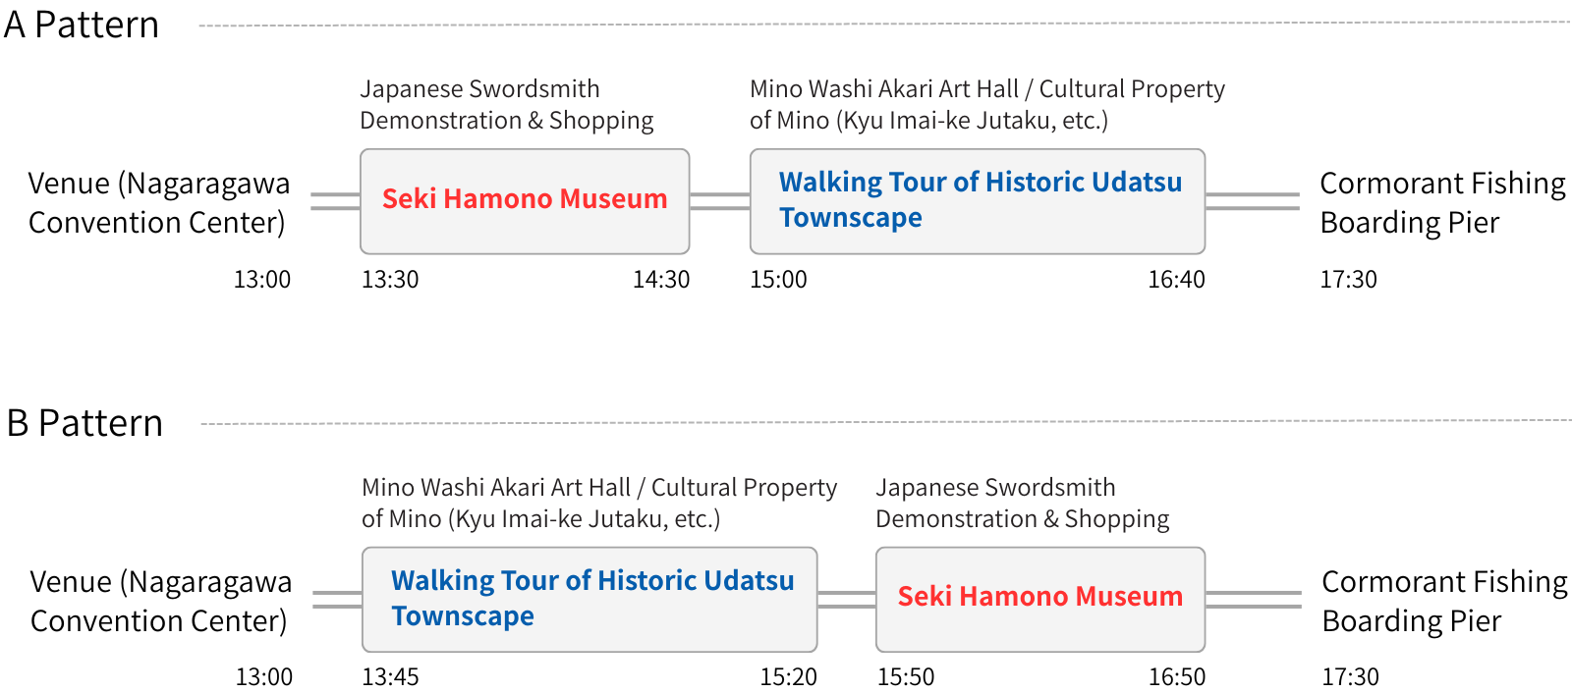Click the Venue label in B Pattern
1572x693 pixels.
160,602
